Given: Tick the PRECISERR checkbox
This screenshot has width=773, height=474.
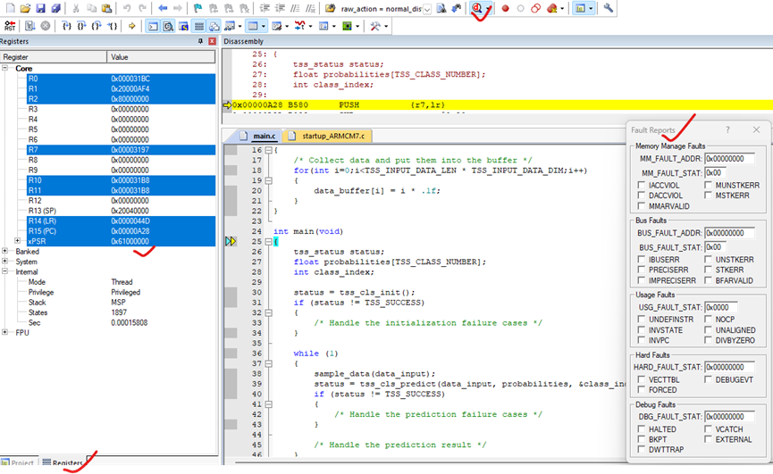Looking at the screenshot, I should (641, 270).
